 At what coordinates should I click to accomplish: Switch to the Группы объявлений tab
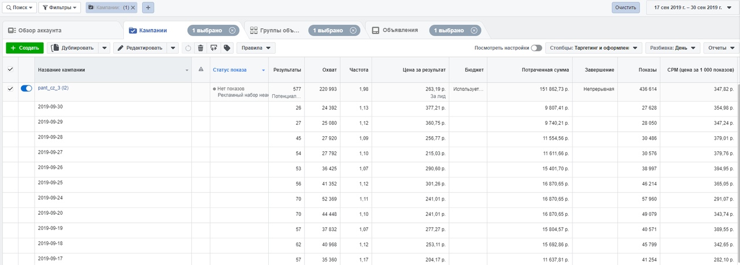point(275,30)
